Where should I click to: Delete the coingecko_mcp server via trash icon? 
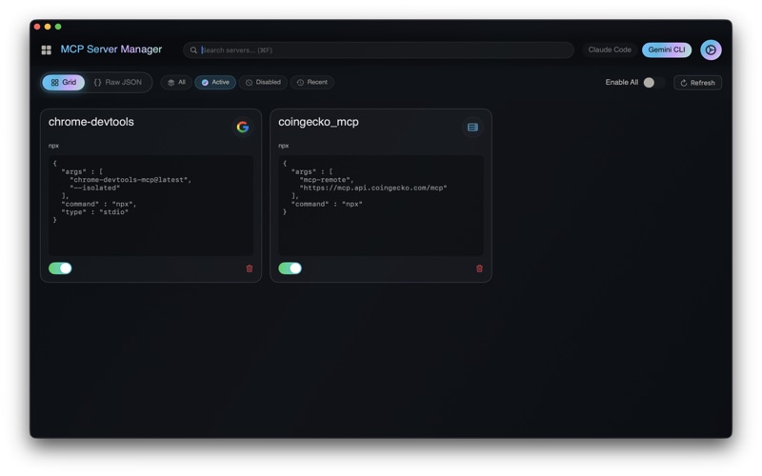479,268
